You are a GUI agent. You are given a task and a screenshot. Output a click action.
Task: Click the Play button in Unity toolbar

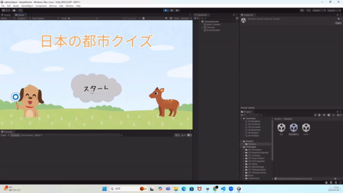pyautogui.click(x=166, y=10)
